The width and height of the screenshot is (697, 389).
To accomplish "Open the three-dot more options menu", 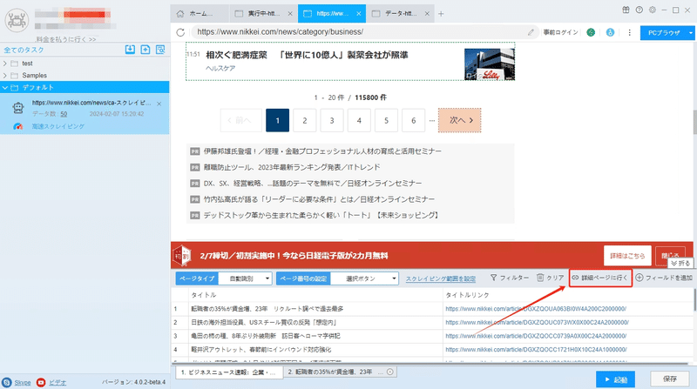I will coord(629,32).
